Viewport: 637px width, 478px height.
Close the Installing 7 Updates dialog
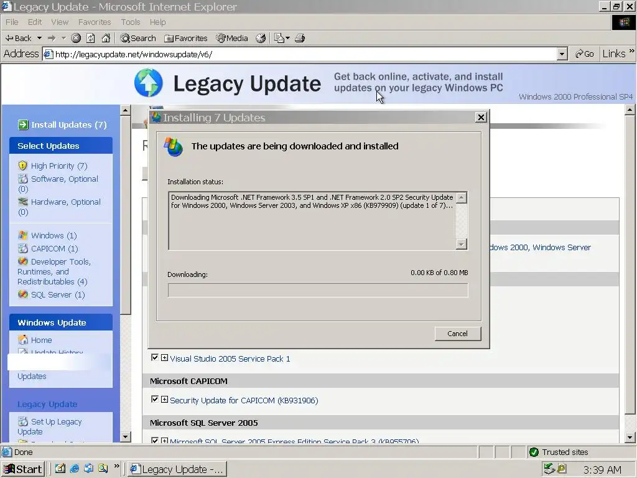click(481, 117)
